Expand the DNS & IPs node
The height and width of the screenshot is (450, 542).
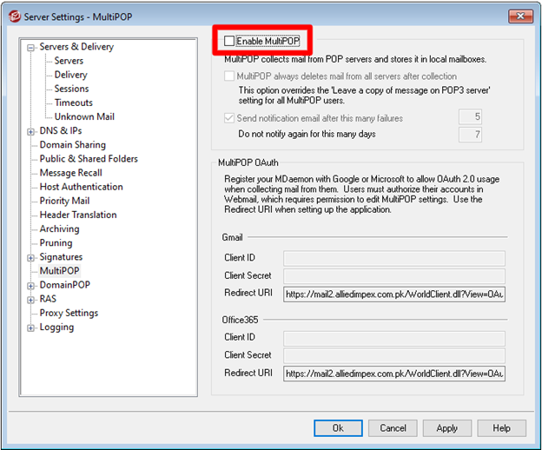coord(31,131)
